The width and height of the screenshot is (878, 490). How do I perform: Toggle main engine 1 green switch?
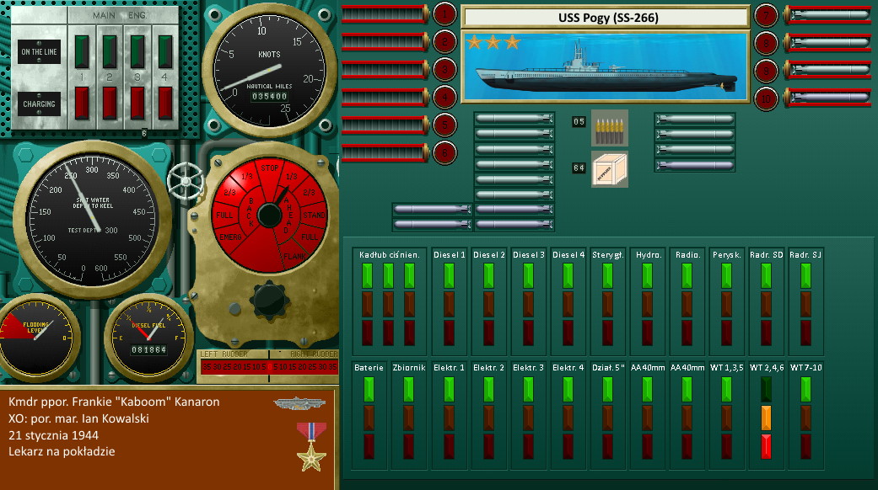point(82,50)
